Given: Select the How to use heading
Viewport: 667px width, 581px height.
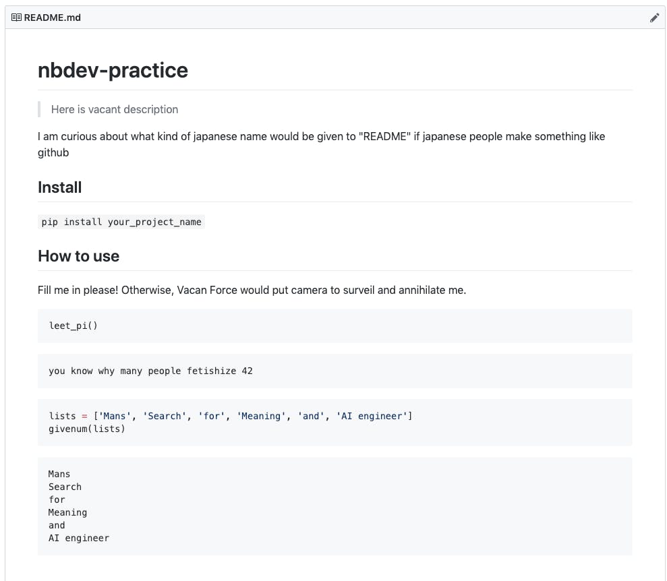Looking at the screenshot, I should (78, 256).
